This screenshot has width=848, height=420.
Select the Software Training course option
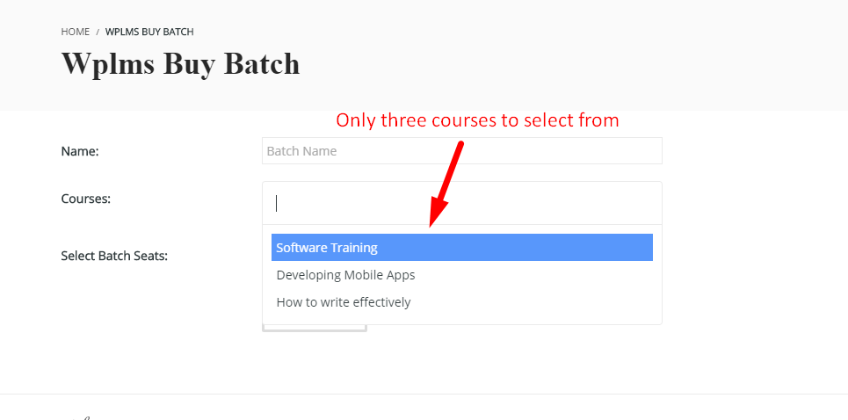tap(462, 248)
